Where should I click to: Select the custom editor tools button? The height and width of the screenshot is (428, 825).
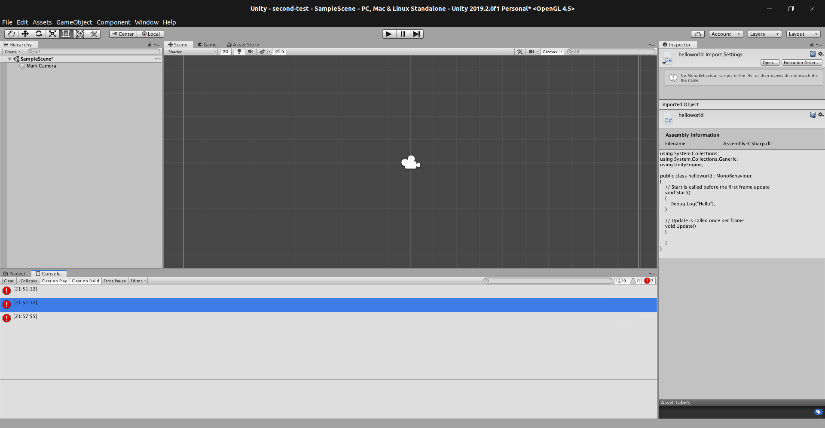[94, 34]
